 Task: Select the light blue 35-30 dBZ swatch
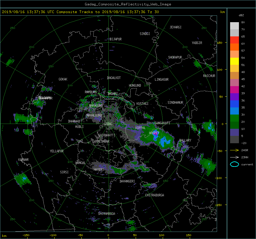tap(234, 111)
